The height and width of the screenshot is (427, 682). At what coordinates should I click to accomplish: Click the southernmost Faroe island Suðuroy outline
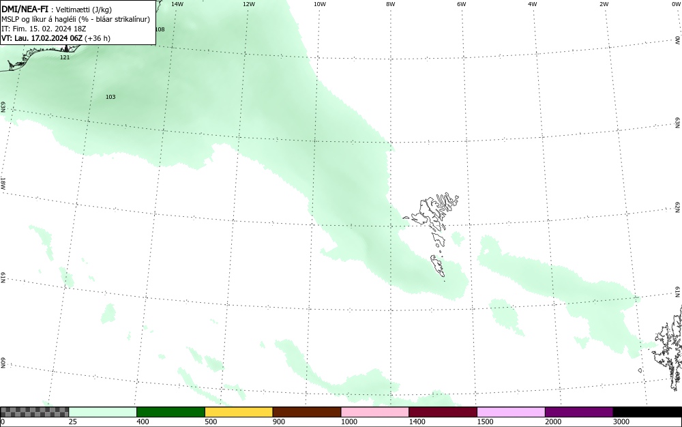438,265
